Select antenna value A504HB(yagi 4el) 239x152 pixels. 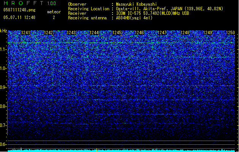tap(134, 18)
